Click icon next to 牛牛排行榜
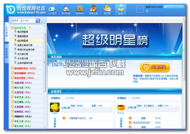This screenshot has width=190, height=134. point(15,58)
